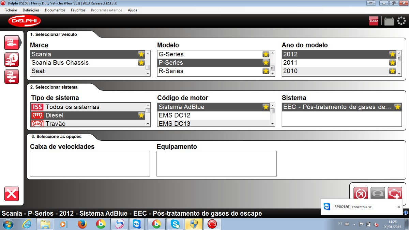Open the vehicle selection sidebar icon
409x230 pixels.
(x=12, y=42)
